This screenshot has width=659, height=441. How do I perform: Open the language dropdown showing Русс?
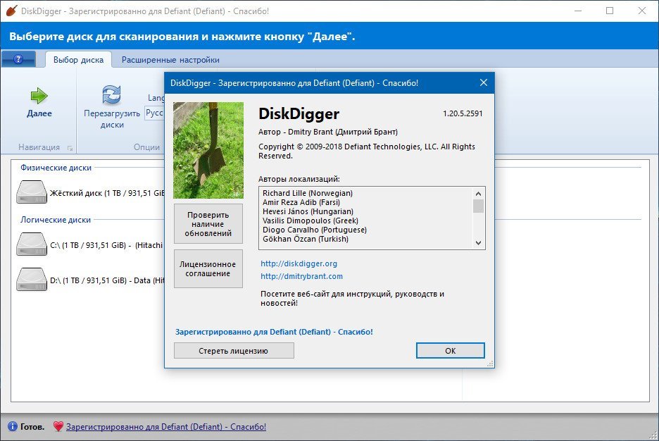(154, 113)
